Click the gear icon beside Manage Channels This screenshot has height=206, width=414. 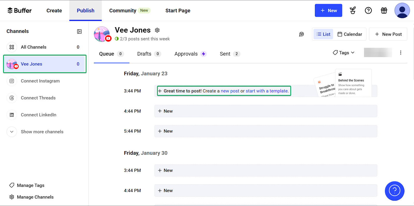(x=12, y=197)
